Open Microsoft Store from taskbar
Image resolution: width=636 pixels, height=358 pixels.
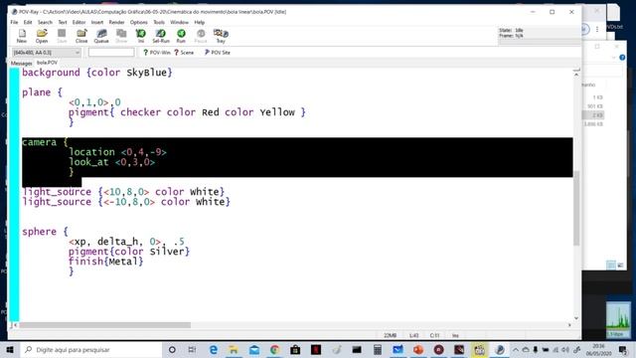pyautogui.click(x=295, y=349)
